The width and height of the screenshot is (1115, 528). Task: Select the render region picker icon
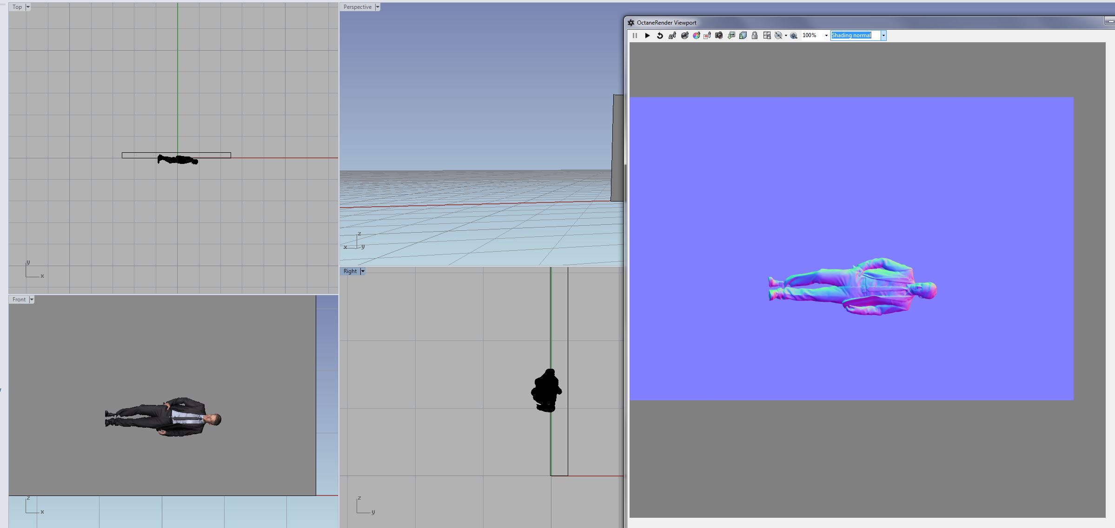point(707,36)
